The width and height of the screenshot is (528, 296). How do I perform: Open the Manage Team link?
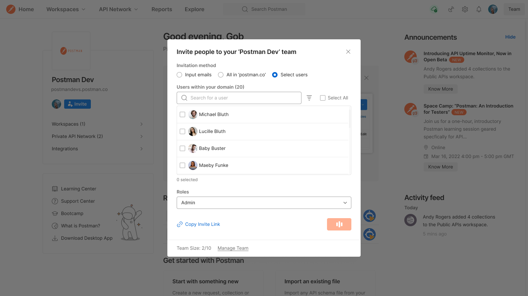(x=233, y=248)
